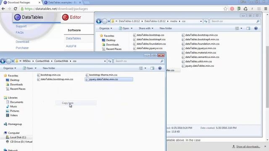
Task: Open the Open button dropdown in ContactWeb explorer
Action: [x=35, y=68]
